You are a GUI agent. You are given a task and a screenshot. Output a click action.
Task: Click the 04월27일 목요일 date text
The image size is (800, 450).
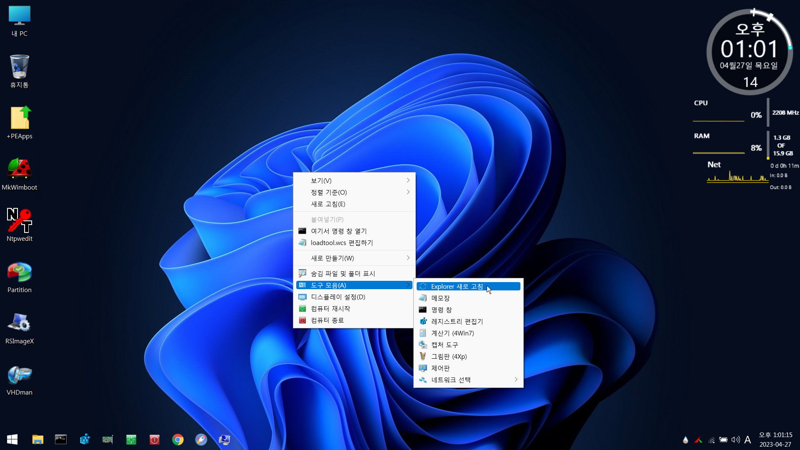click(749, 65)
